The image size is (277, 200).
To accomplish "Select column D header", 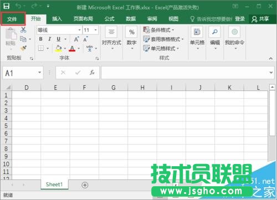I will 27,88.
